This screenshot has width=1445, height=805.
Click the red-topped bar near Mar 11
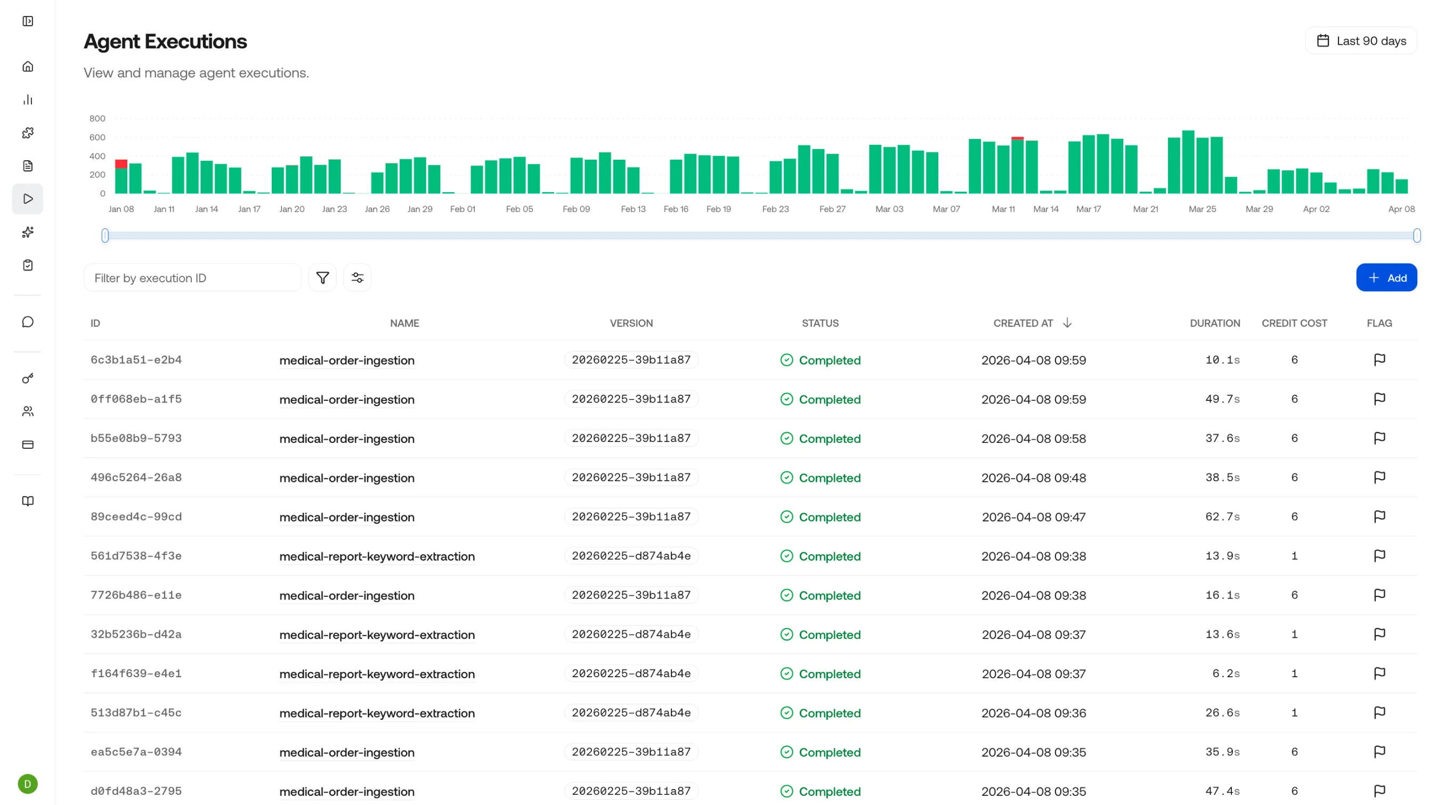point(1018,166)
